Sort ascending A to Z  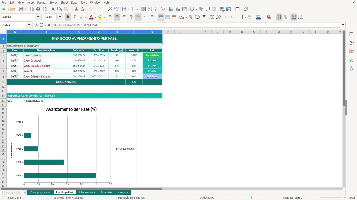click(x=150, y=9)
